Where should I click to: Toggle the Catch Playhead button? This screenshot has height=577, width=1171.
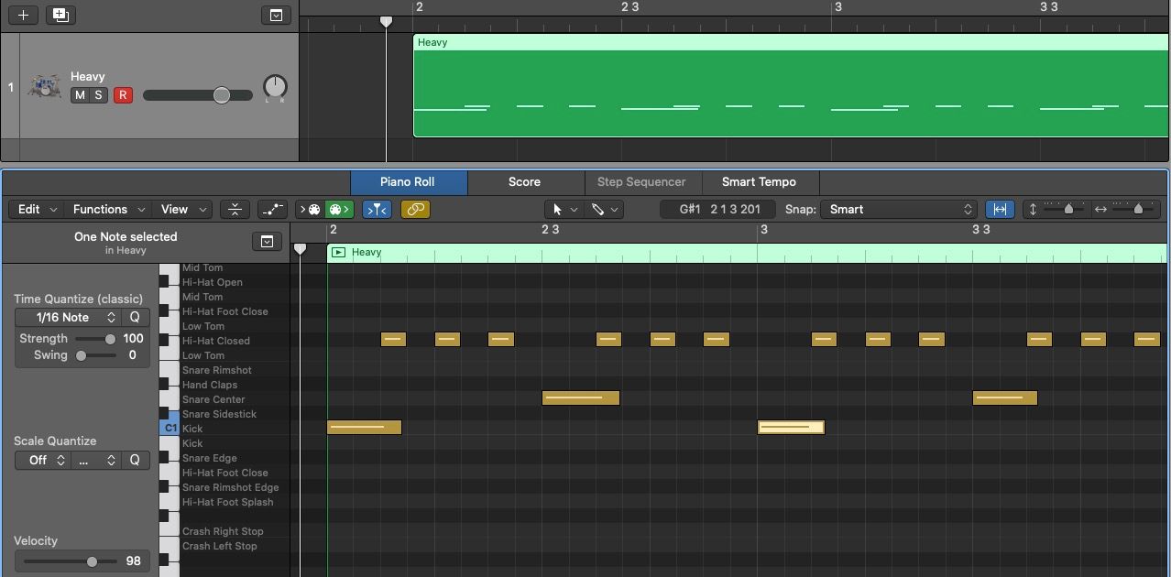(376, 210)
